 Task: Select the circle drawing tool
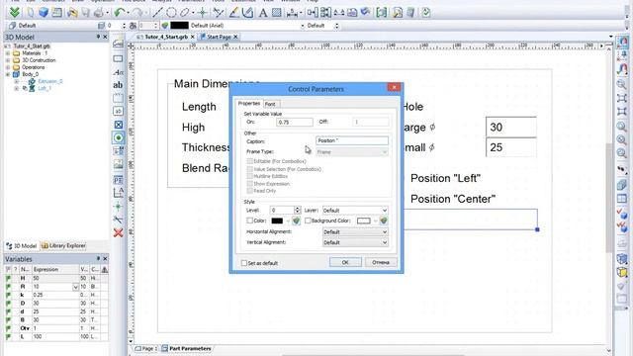tap(171, 13)
